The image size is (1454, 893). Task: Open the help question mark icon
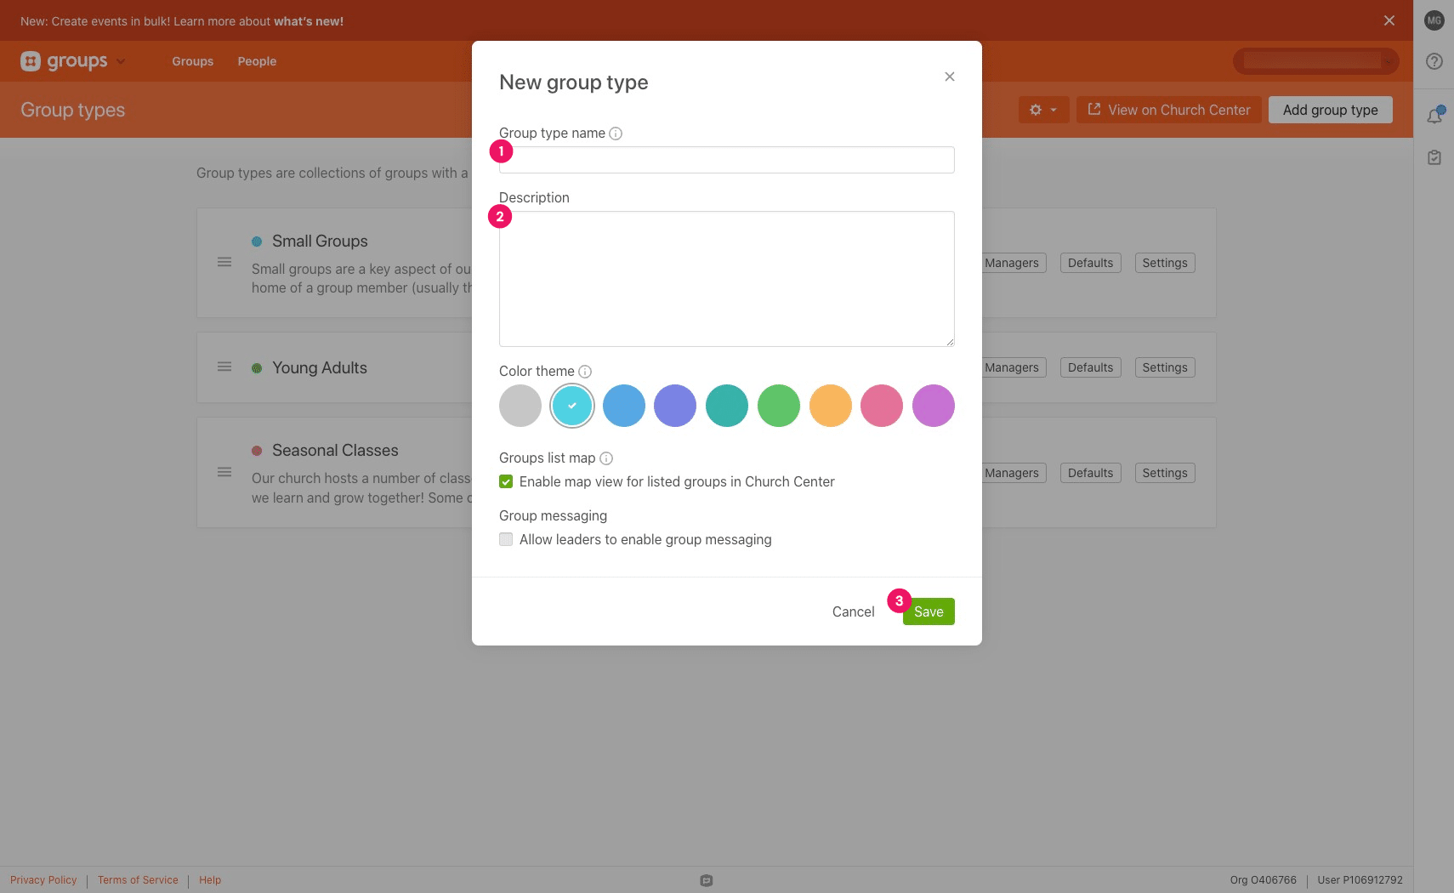click(x=1434, y=61)
